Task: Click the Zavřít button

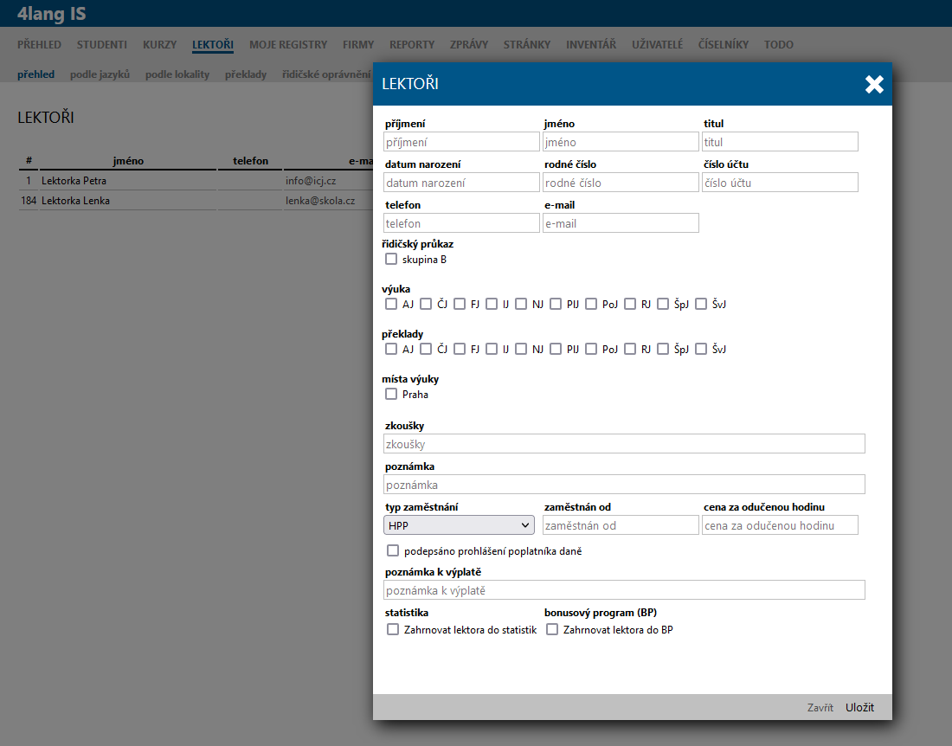Action: pyautogui.click(x=820, y=707)
